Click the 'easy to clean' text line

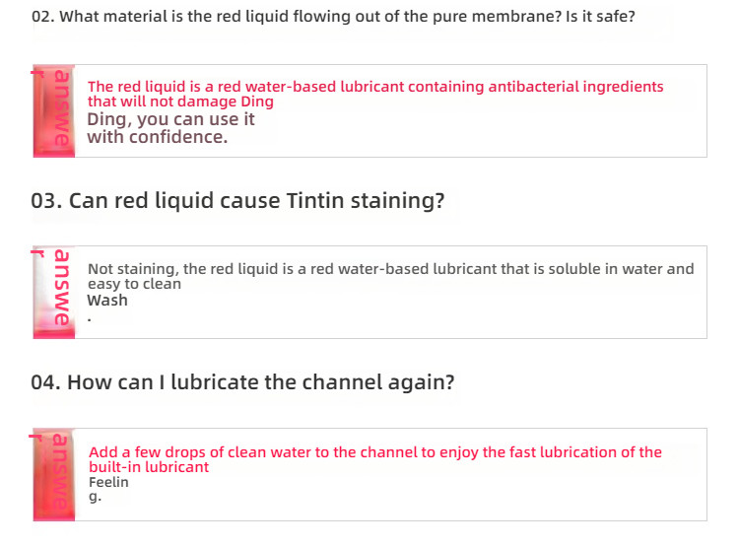[134, 284]
